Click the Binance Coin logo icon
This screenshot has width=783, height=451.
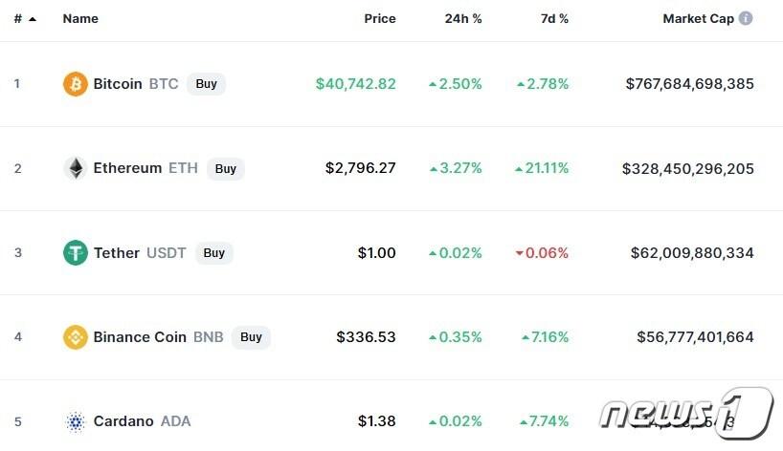click(x=75, y=337)
